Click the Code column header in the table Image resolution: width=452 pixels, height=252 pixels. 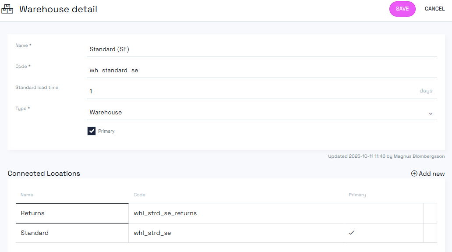coord(139,195)
